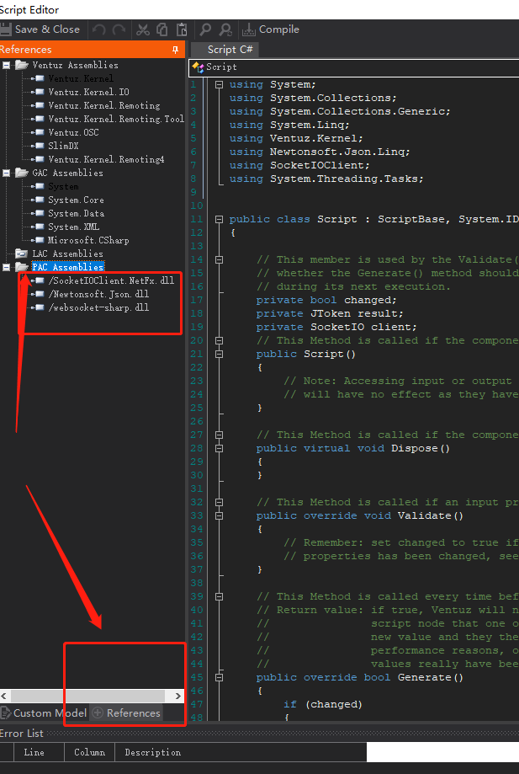The width and height of the screenshot is (519, 774).
Task: Collapse the Ventuz Assemblies node
Action: point(7,65)
